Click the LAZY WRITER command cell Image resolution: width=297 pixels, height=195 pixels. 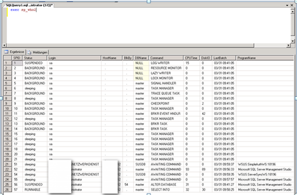point(166,73)
